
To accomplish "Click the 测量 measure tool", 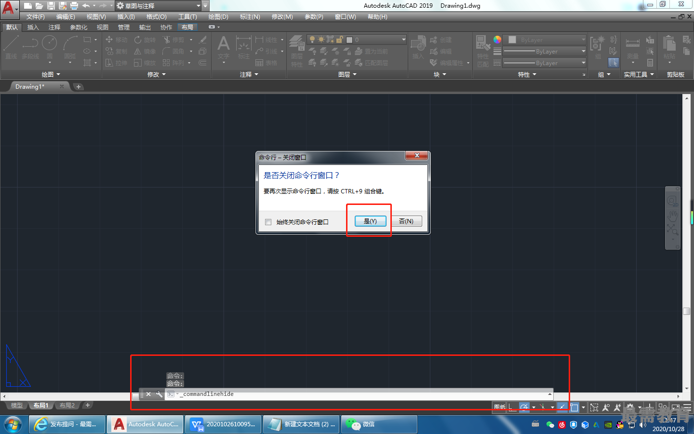I will [x=632, y=47].
